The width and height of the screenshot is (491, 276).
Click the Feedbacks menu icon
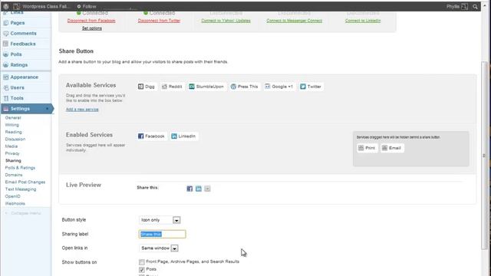point(5,44)
